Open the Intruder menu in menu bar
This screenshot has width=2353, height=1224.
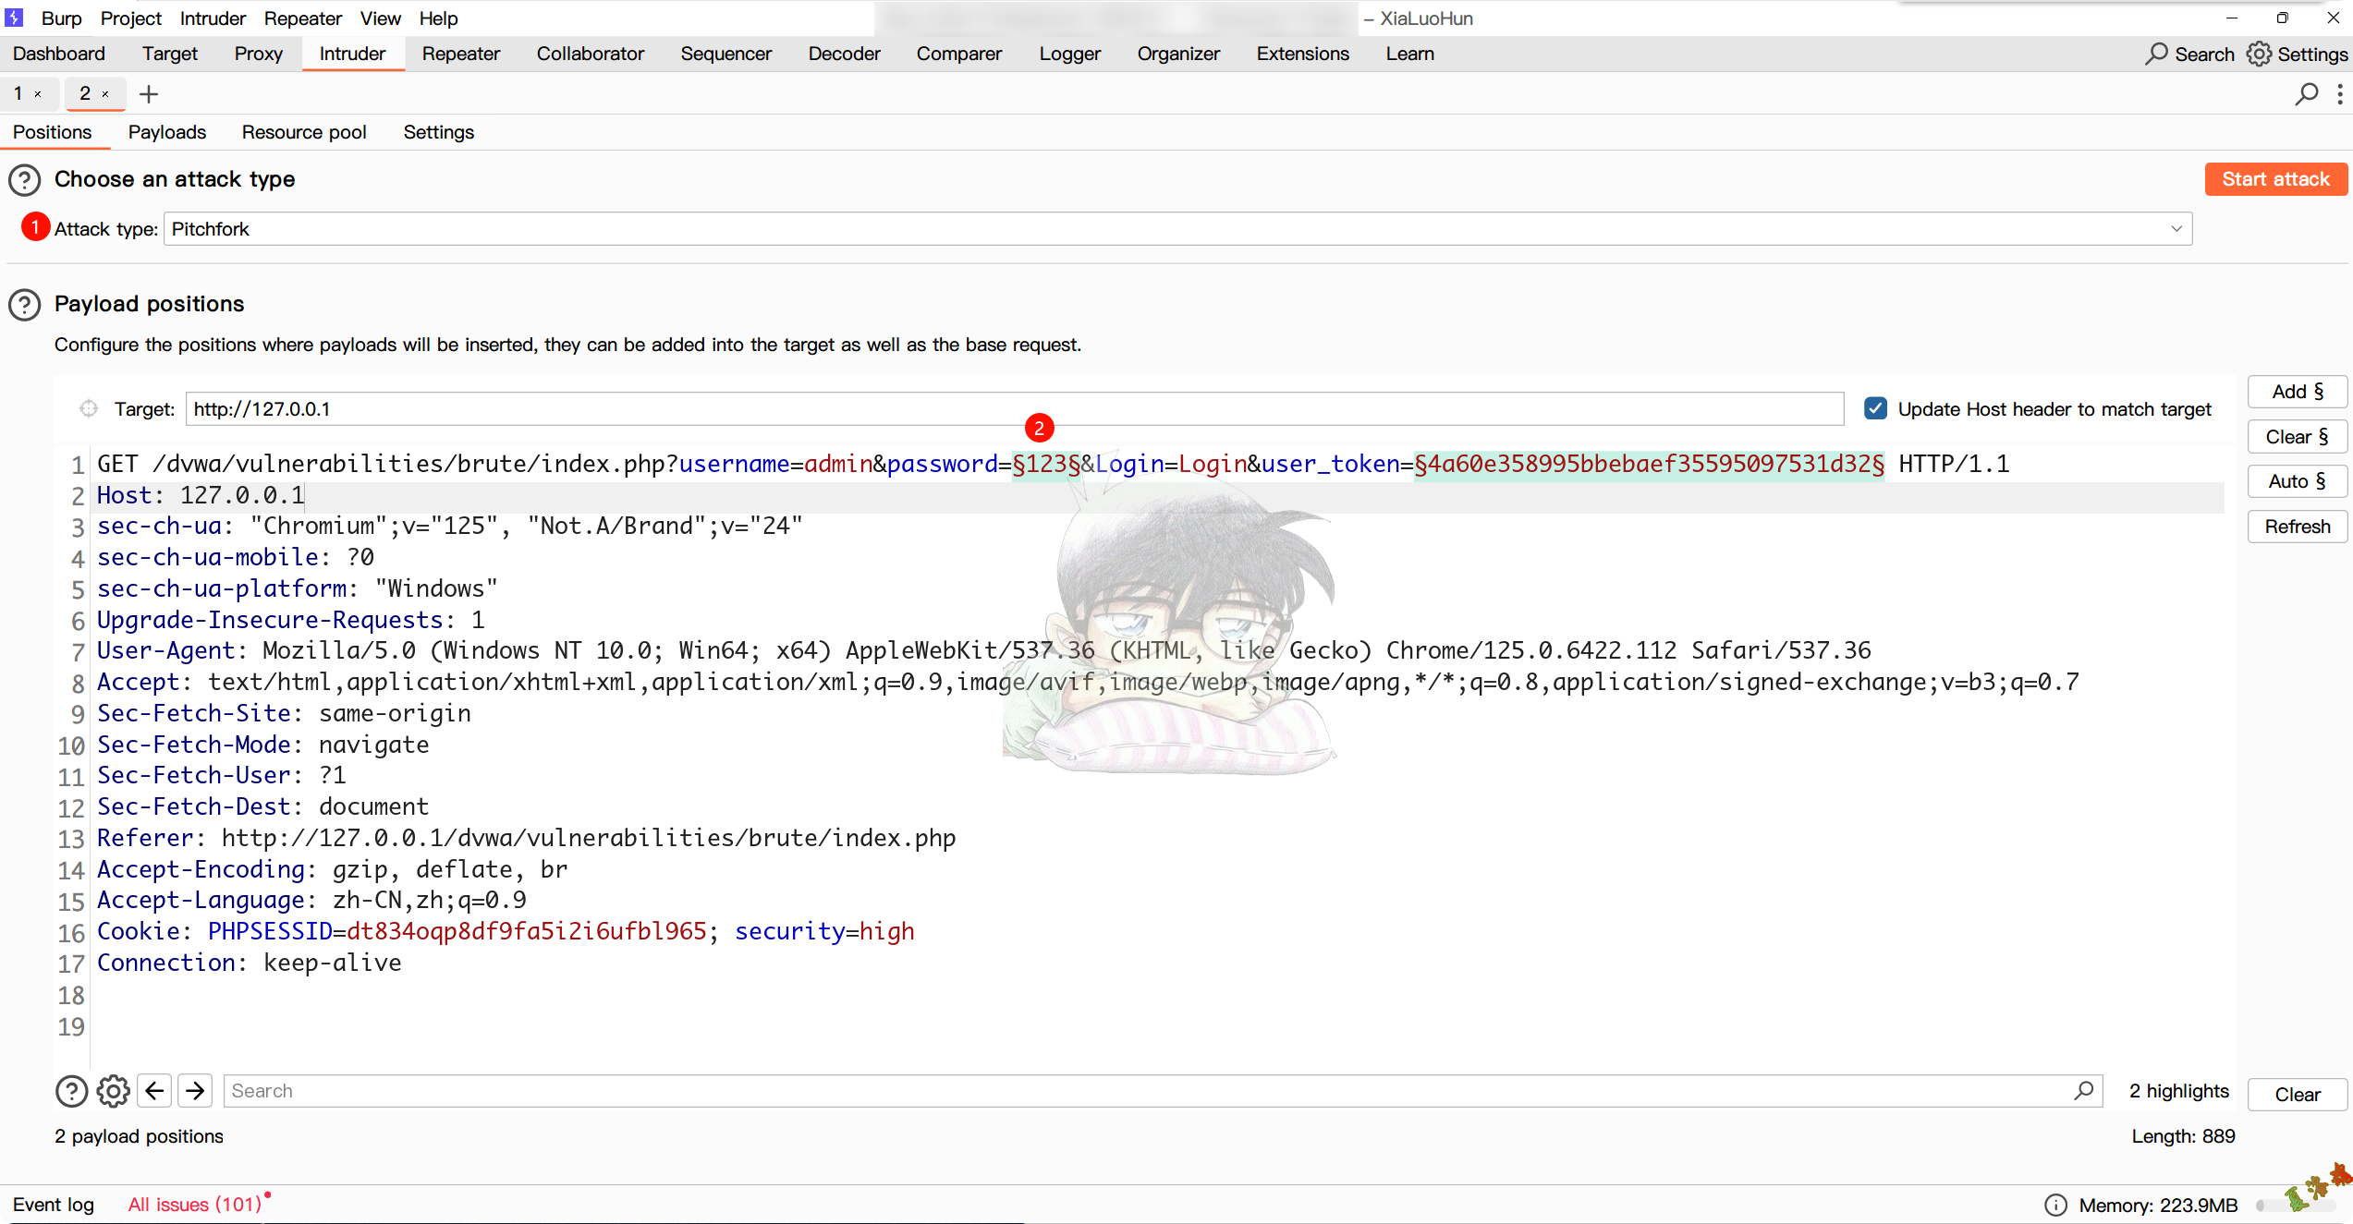click(x=213, y=18)
